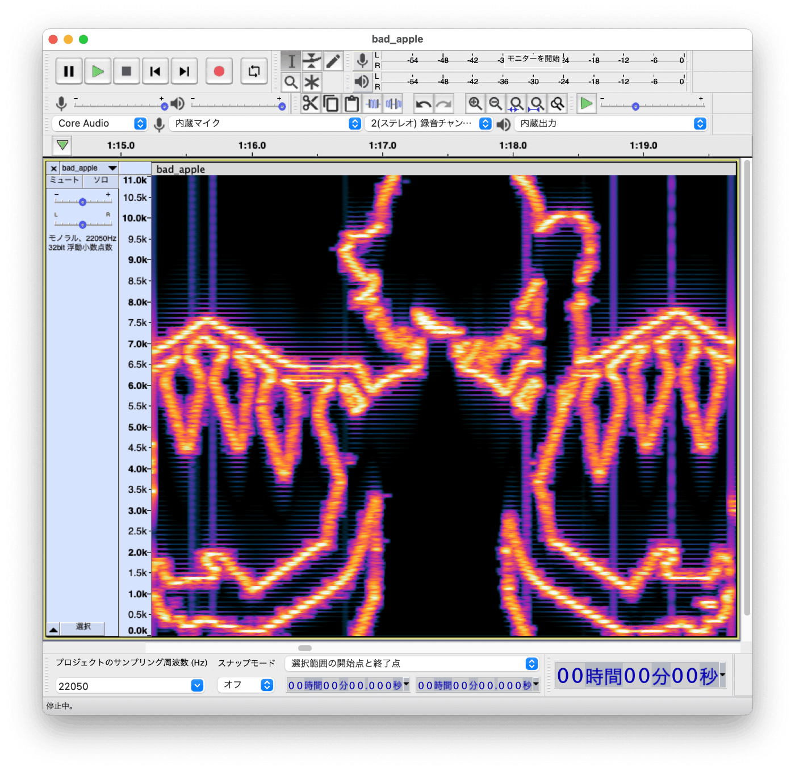Open the bad_apple track name dropdown menu
The image size is (795, 771).
click(89, 168)
